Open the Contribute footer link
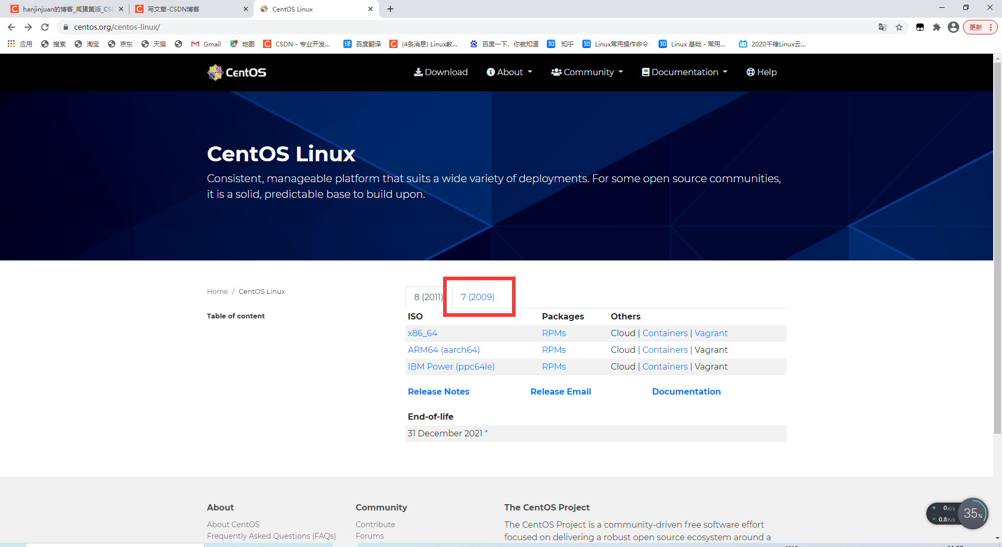The width and height of the screenshot is (1002, 547). (375, 525)
